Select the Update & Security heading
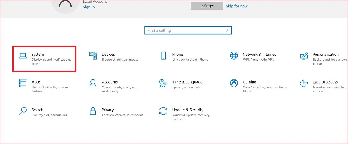 188,110
